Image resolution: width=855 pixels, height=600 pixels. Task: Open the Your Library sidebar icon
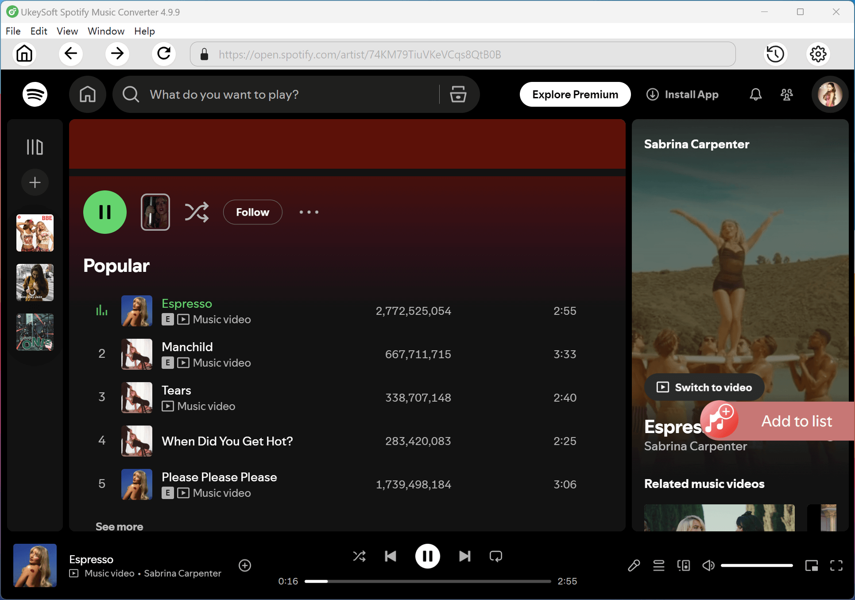(x=35, y=147)
